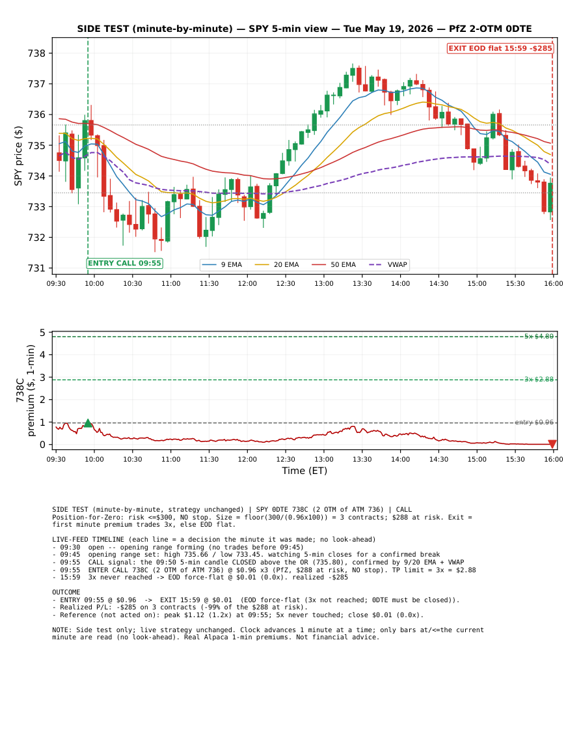Click the 5x $4.80 target line label
The image size is (581, 752).
(539, 337)
